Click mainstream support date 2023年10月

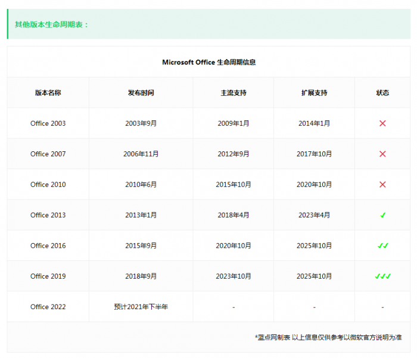point(234,276)
